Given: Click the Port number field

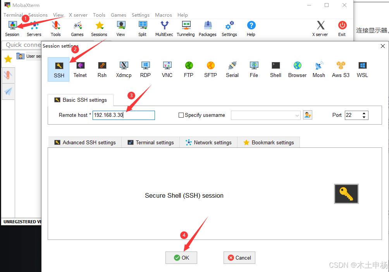Looking at the screenshot, I should (x=353, y=115).
